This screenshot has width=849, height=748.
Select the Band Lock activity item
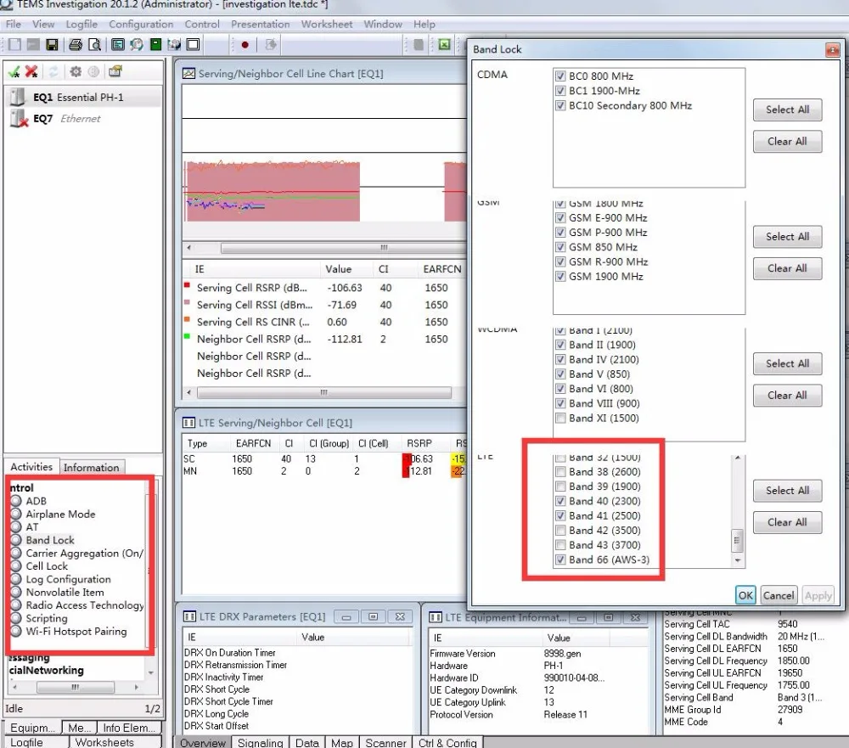pyautogui.click(x=50, y=540)
